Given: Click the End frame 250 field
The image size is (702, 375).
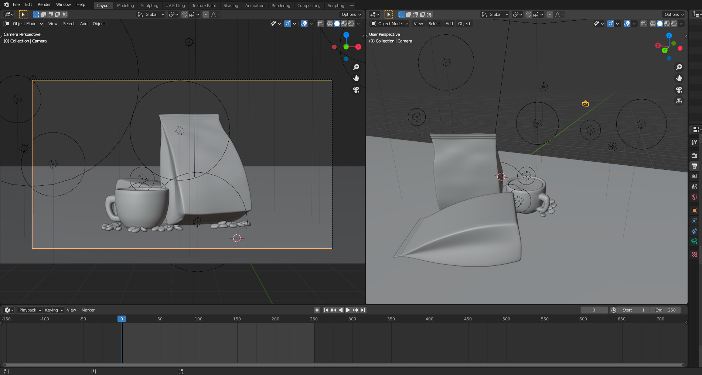Looking at the screenshot, I should pyautogui.click(x=665, y=310).
